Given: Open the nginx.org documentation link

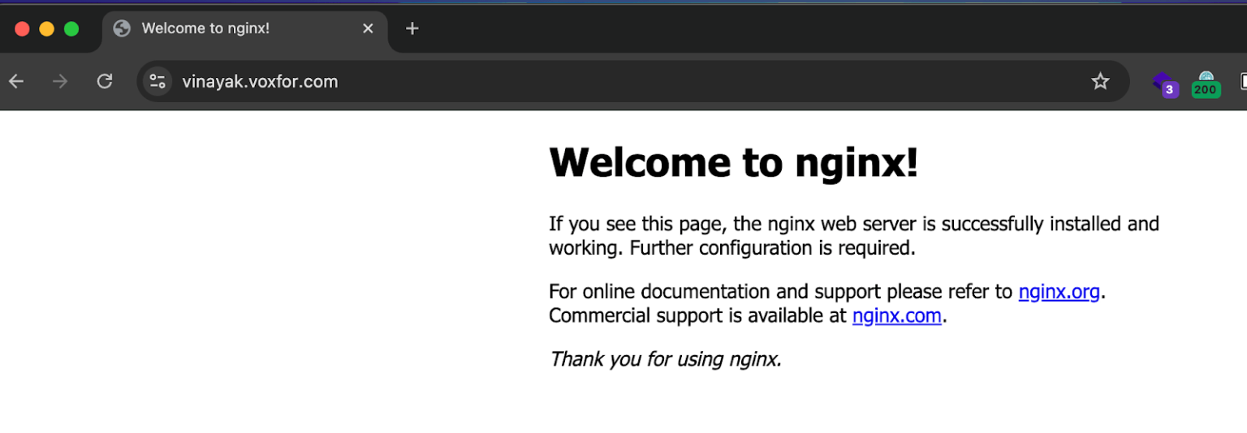Looking at the screenshot, I should (1059, 292).
